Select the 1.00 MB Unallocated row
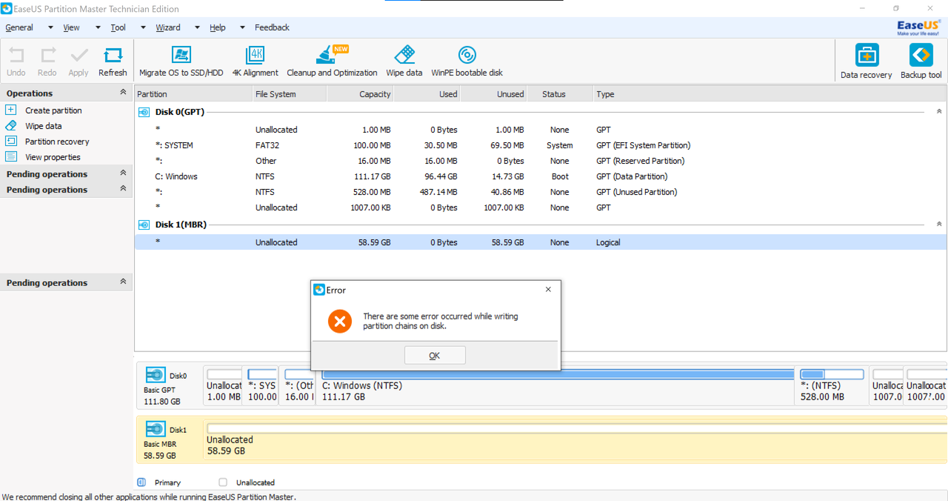The height and width of the screenshot is (501, 948). (x=540, y=130)
